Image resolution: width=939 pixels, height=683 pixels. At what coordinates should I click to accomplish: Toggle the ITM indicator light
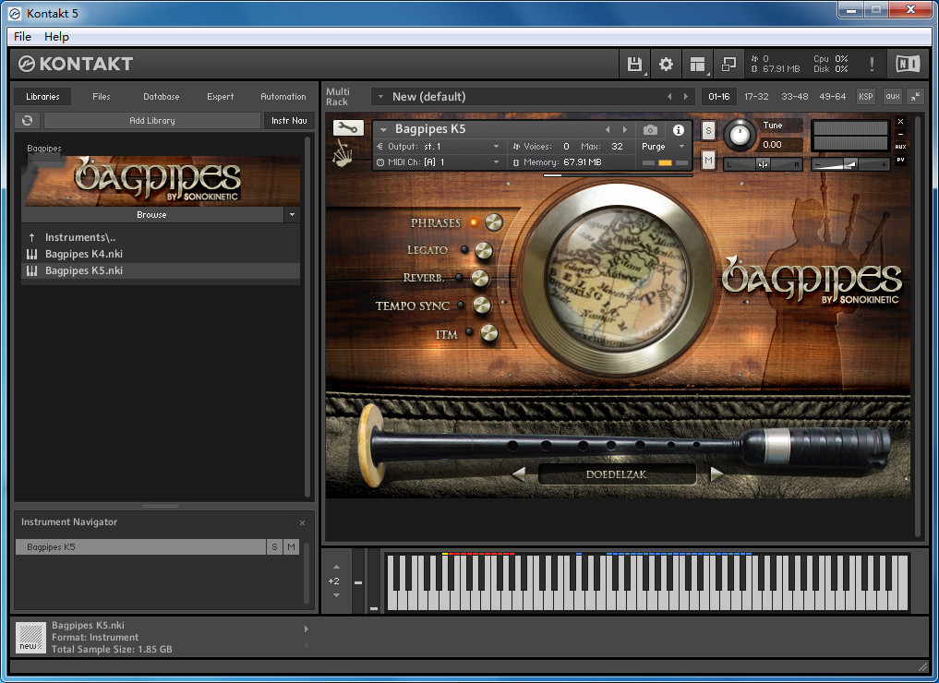coord(469,331)
